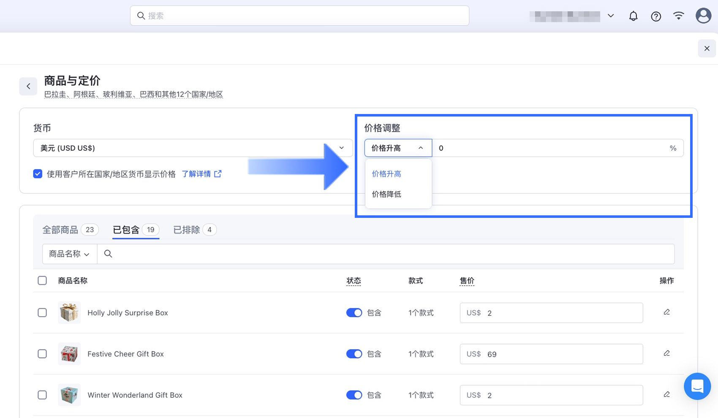718x418 pixels.
Task: Click the top 搜索 field
Action: coord(299,16)
